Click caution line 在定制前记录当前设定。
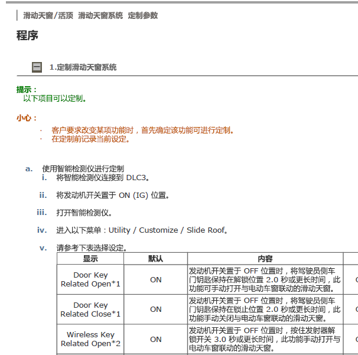Image resolution: width=358 pixels, height=355 pixels. click(90, 139)
